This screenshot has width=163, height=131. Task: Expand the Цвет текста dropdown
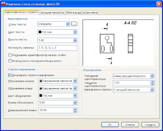tap(75, 32)
